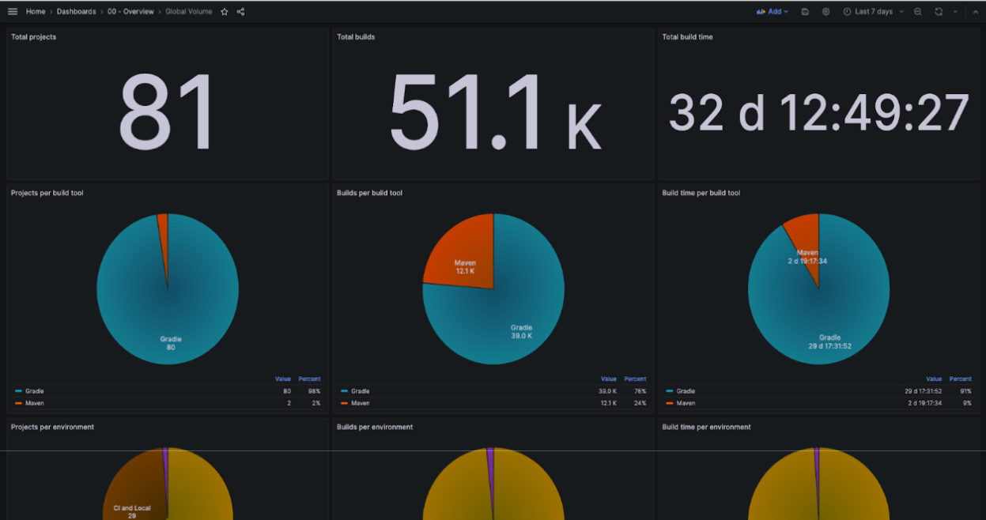Star the Global Volume dashboard
986x520 pixels.
225,12
